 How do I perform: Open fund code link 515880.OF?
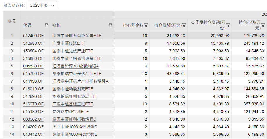coord(33,58)
